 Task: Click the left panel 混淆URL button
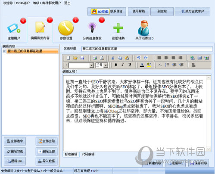coord(15,161)
